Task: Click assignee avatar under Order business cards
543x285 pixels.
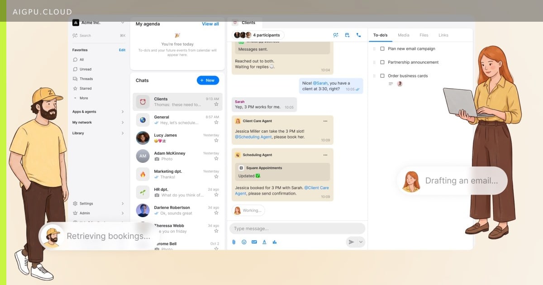Action: 400,84
